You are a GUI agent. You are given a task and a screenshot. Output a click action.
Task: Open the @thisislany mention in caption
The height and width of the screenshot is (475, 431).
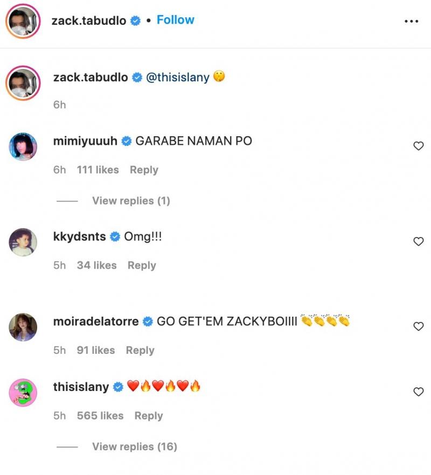pyautogui.click(x=177, y=77)
